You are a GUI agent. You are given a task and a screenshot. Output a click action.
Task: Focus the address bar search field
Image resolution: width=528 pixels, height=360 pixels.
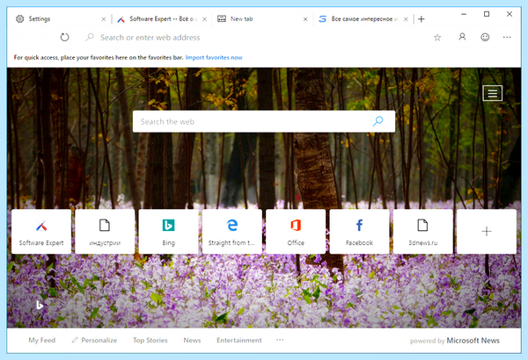256,37
